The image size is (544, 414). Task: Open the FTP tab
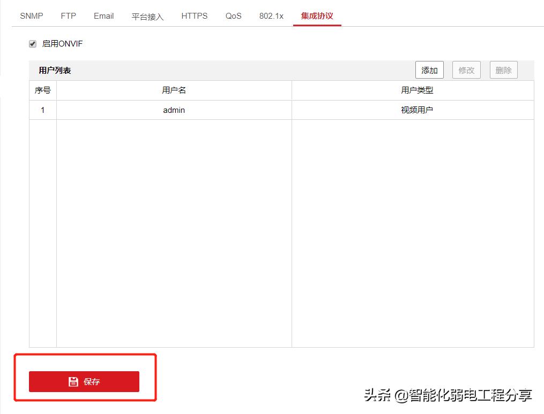(x=69, y=16)
